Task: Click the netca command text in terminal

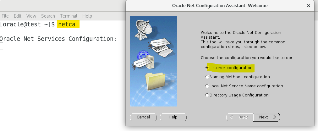Action: (67, 24)
